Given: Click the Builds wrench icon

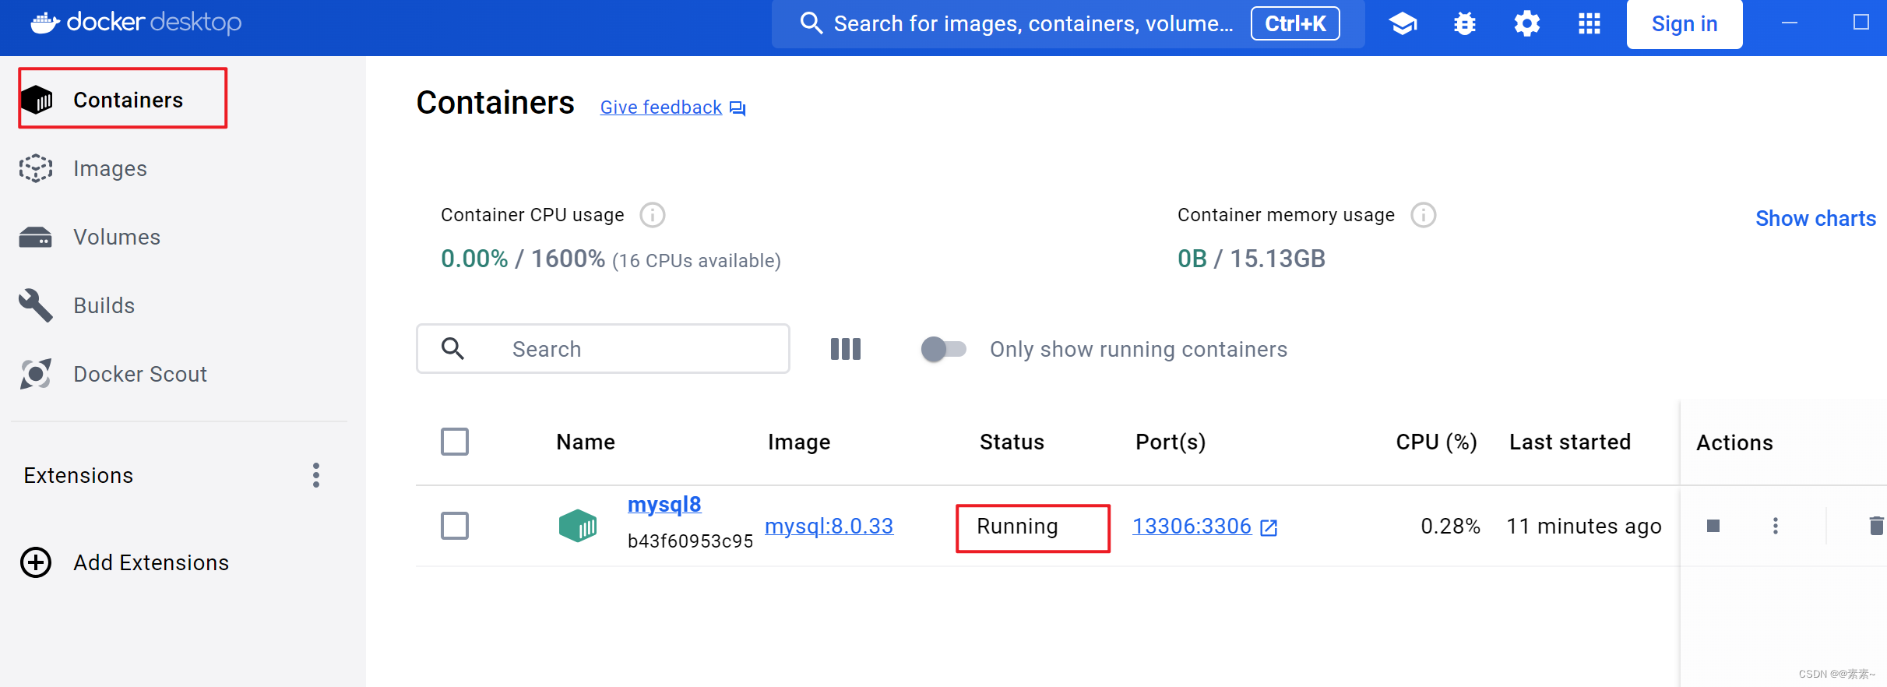Looking at the screenshot, I should point(36,305).
